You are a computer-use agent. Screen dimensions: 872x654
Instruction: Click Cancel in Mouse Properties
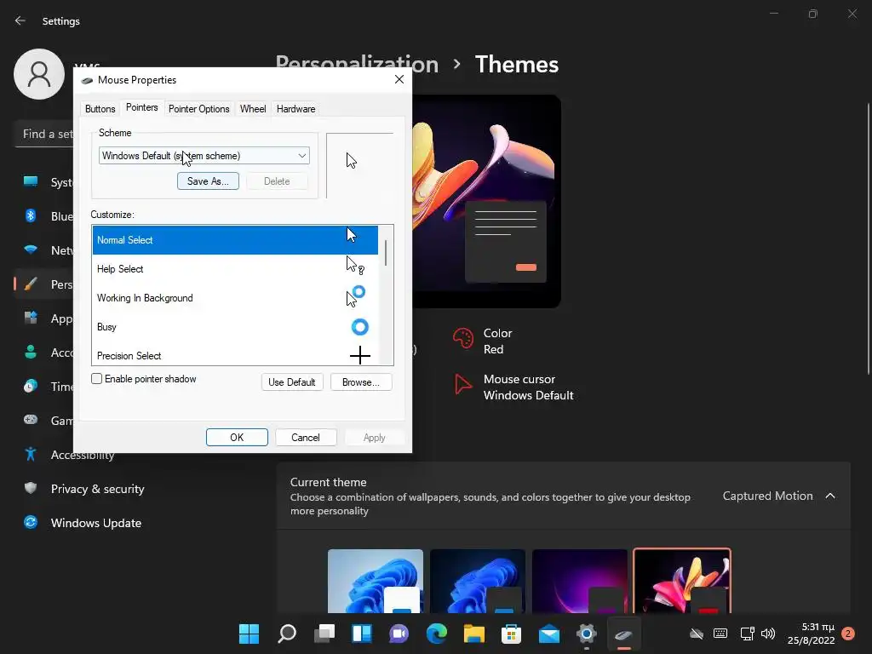point(306,437)
